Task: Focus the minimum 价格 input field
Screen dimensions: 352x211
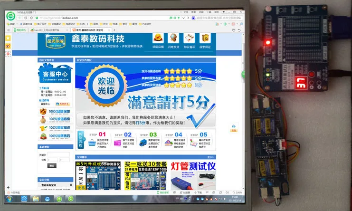Action: pos(53,160)
